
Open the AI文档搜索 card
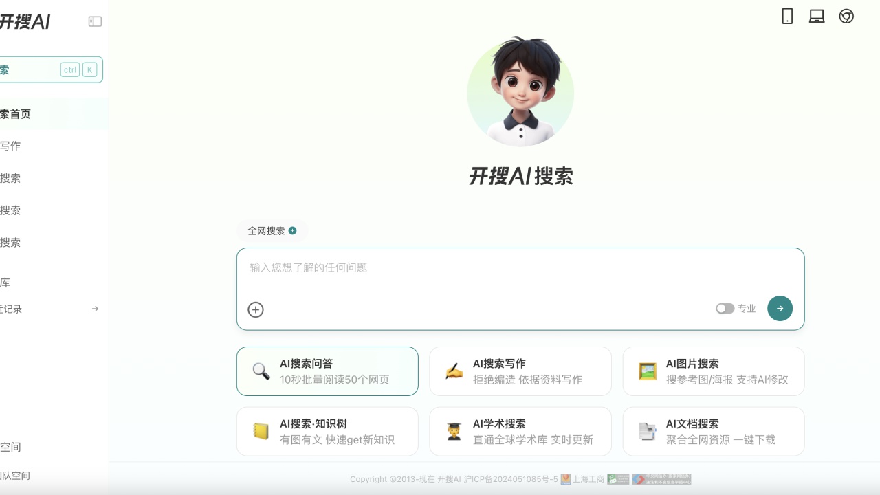click(x=714, y=432)
